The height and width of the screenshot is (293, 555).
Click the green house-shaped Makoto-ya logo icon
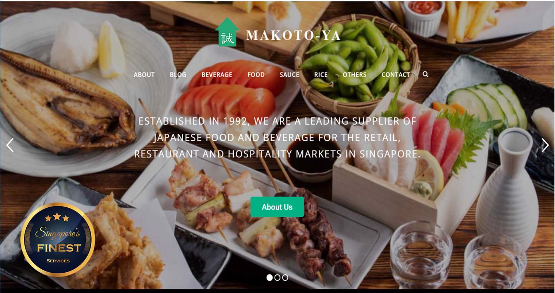point(227,32)
